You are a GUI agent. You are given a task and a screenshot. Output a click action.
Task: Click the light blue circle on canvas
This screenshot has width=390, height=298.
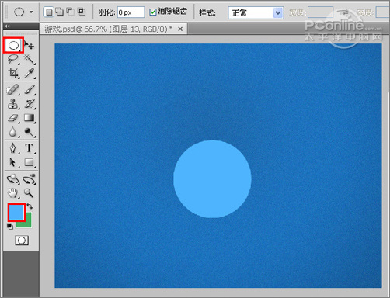click(x=212, y=179)
